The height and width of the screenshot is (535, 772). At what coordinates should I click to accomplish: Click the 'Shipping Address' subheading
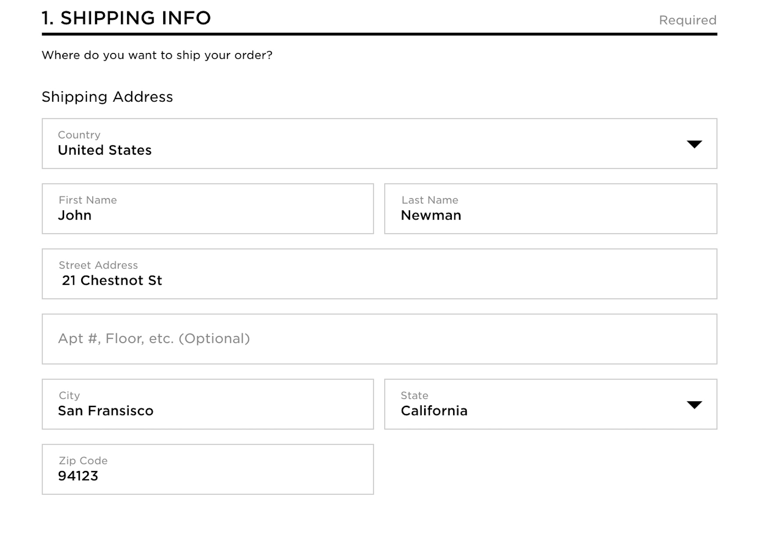(107, 97)
